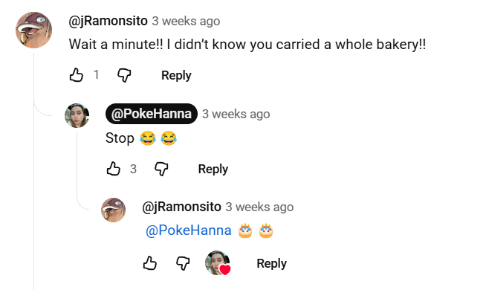Viewport: 483px width, 290px height.
Task: Click the top comment's 3 weeks ago timestamp
Action: pos(186,22)
